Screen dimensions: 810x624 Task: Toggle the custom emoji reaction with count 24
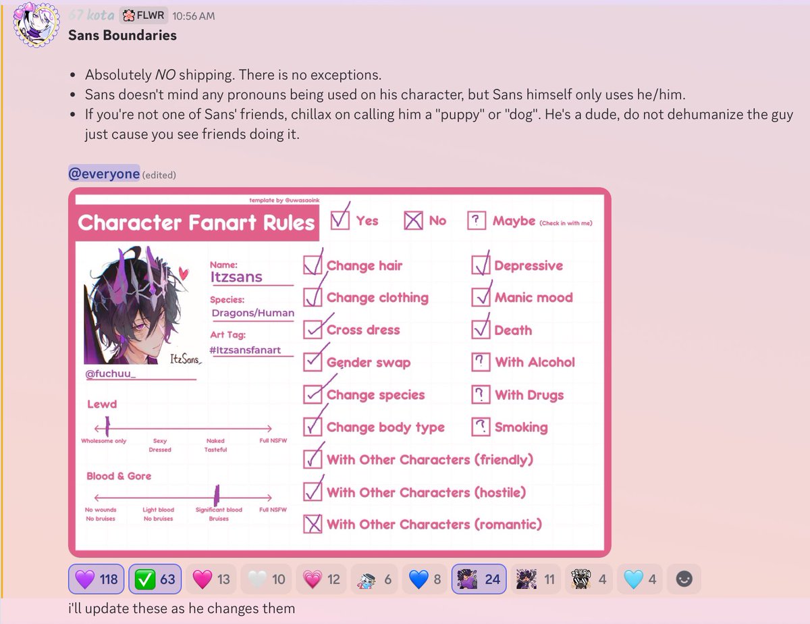pyautogui.click(x=479, y=579)
